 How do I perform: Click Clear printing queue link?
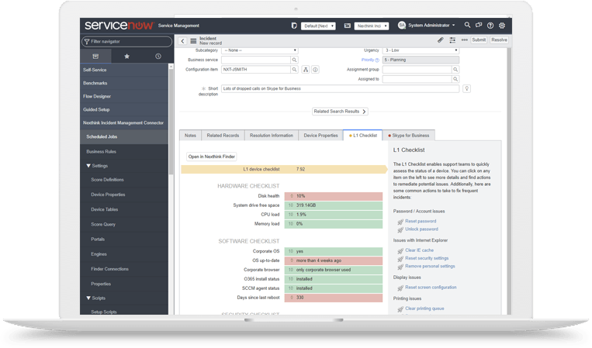424,308
